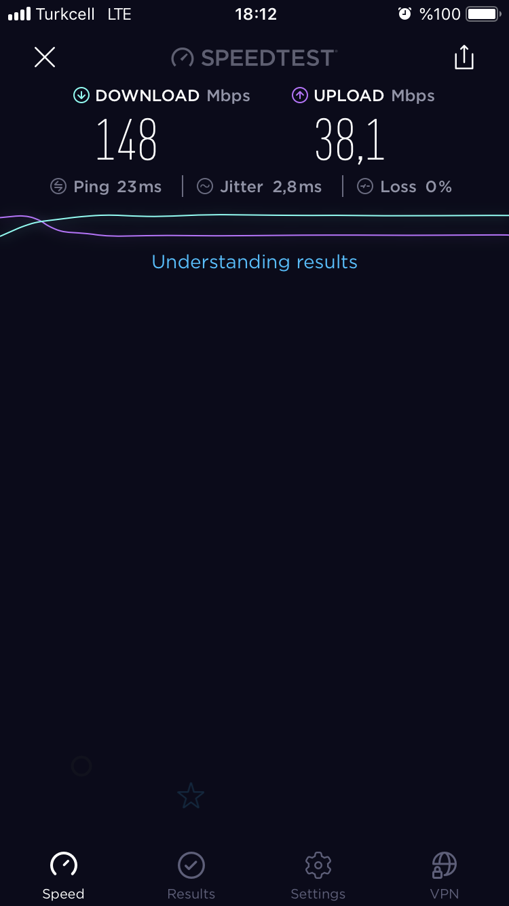This screenshot has width=509, height=906.
Task: Switch to the Results tab
Action: coord(191,876)
